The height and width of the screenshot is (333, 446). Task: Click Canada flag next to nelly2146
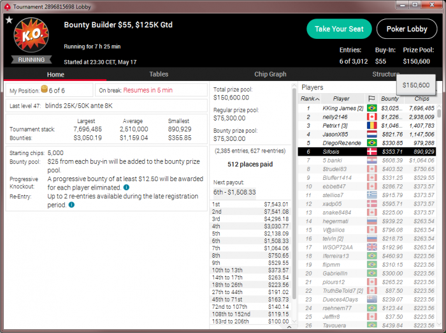(371, 117)
